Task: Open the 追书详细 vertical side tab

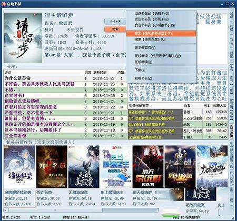Action: 232,132
